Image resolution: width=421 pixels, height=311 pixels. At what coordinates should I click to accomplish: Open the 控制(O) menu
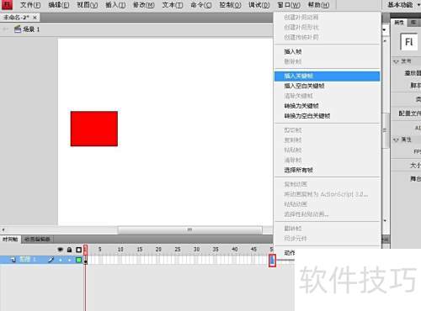230,5
